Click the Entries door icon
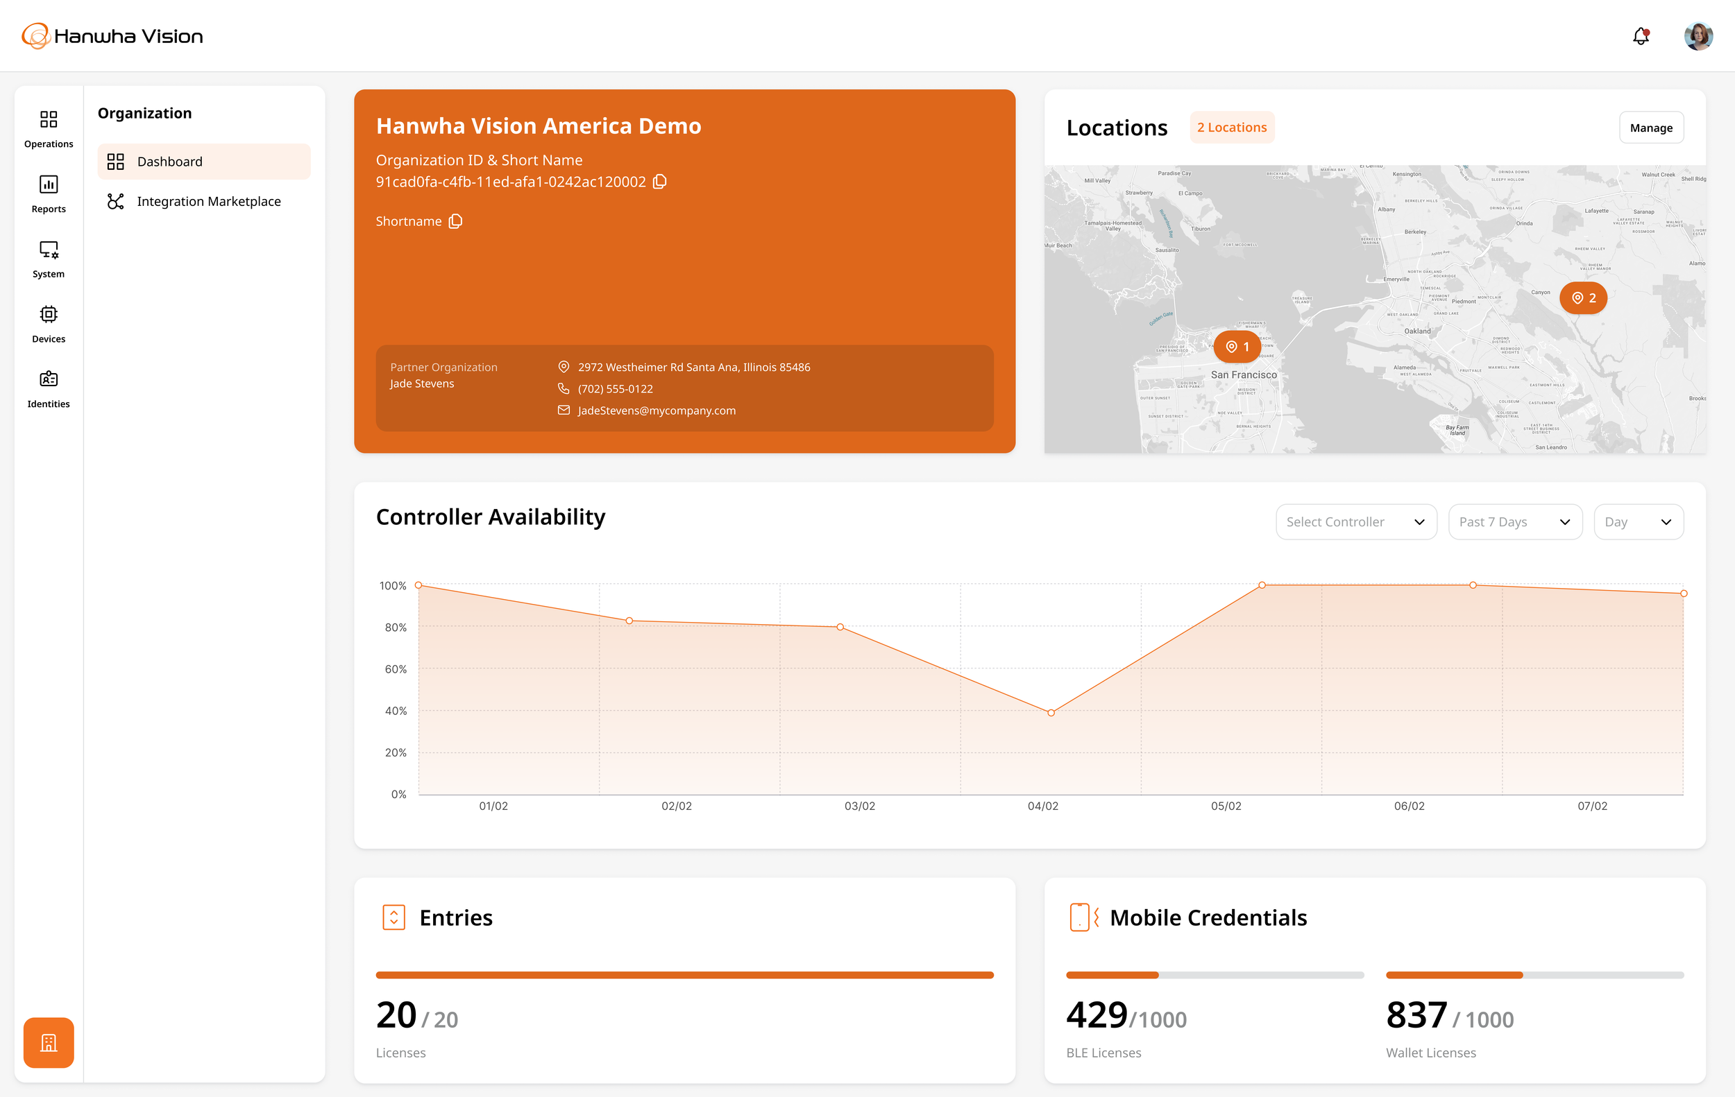The image size is (1735, 1097). pos(393,918)
